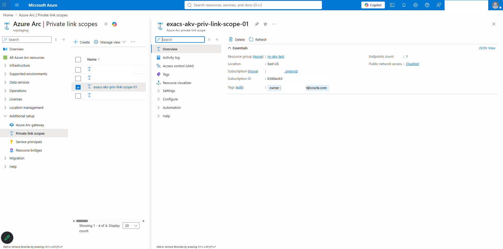Image resolution: width=503 pixels, height=249 pixels.
Task: Sort the list by Name column
Action: tap(93, 60)
